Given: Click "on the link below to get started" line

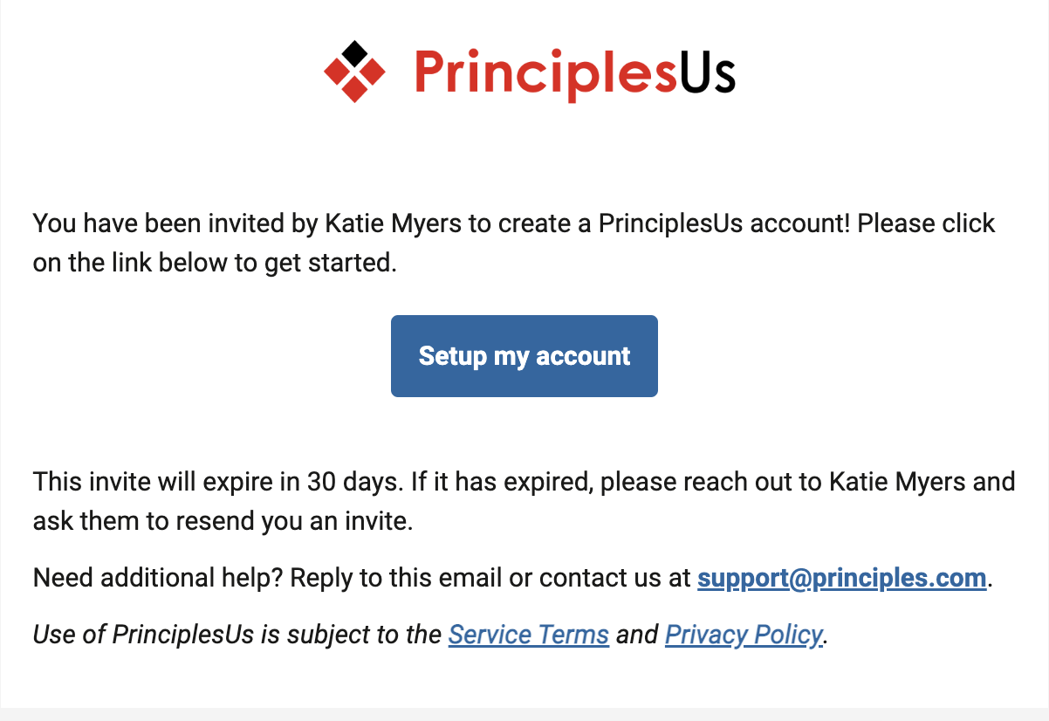Looking at the screenshot, I should tap(215, 263).
